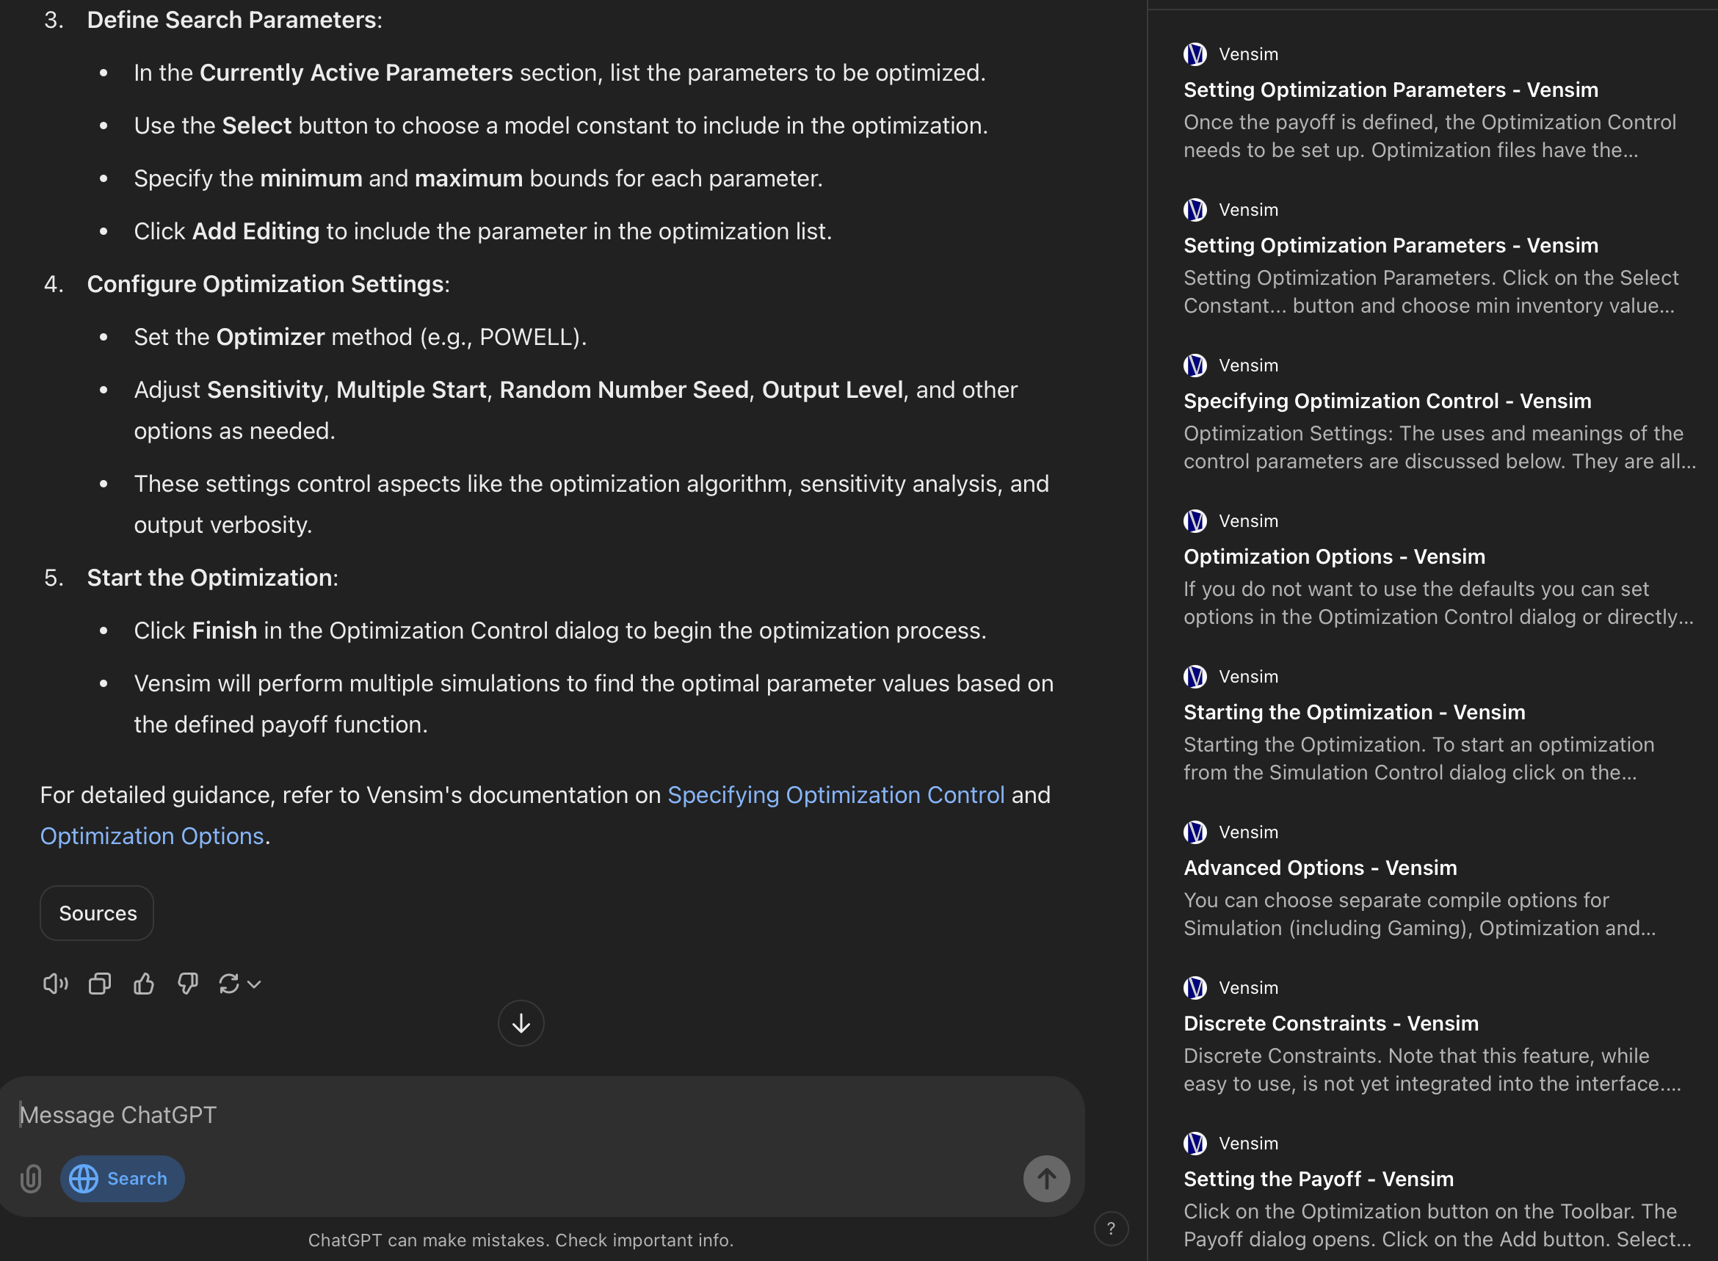Screen dimensions: 1718x1261
Task: Click Vensim logo above Starting the Optimization
Action: click(1195, 676)
